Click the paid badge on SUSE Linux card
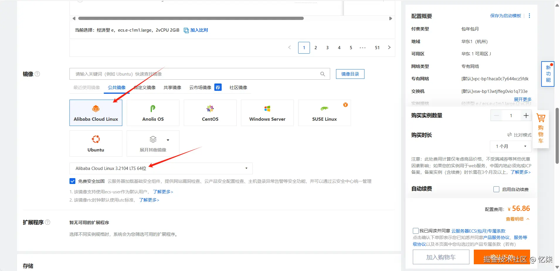Screen dimensions: 560x271 point(345,105)
